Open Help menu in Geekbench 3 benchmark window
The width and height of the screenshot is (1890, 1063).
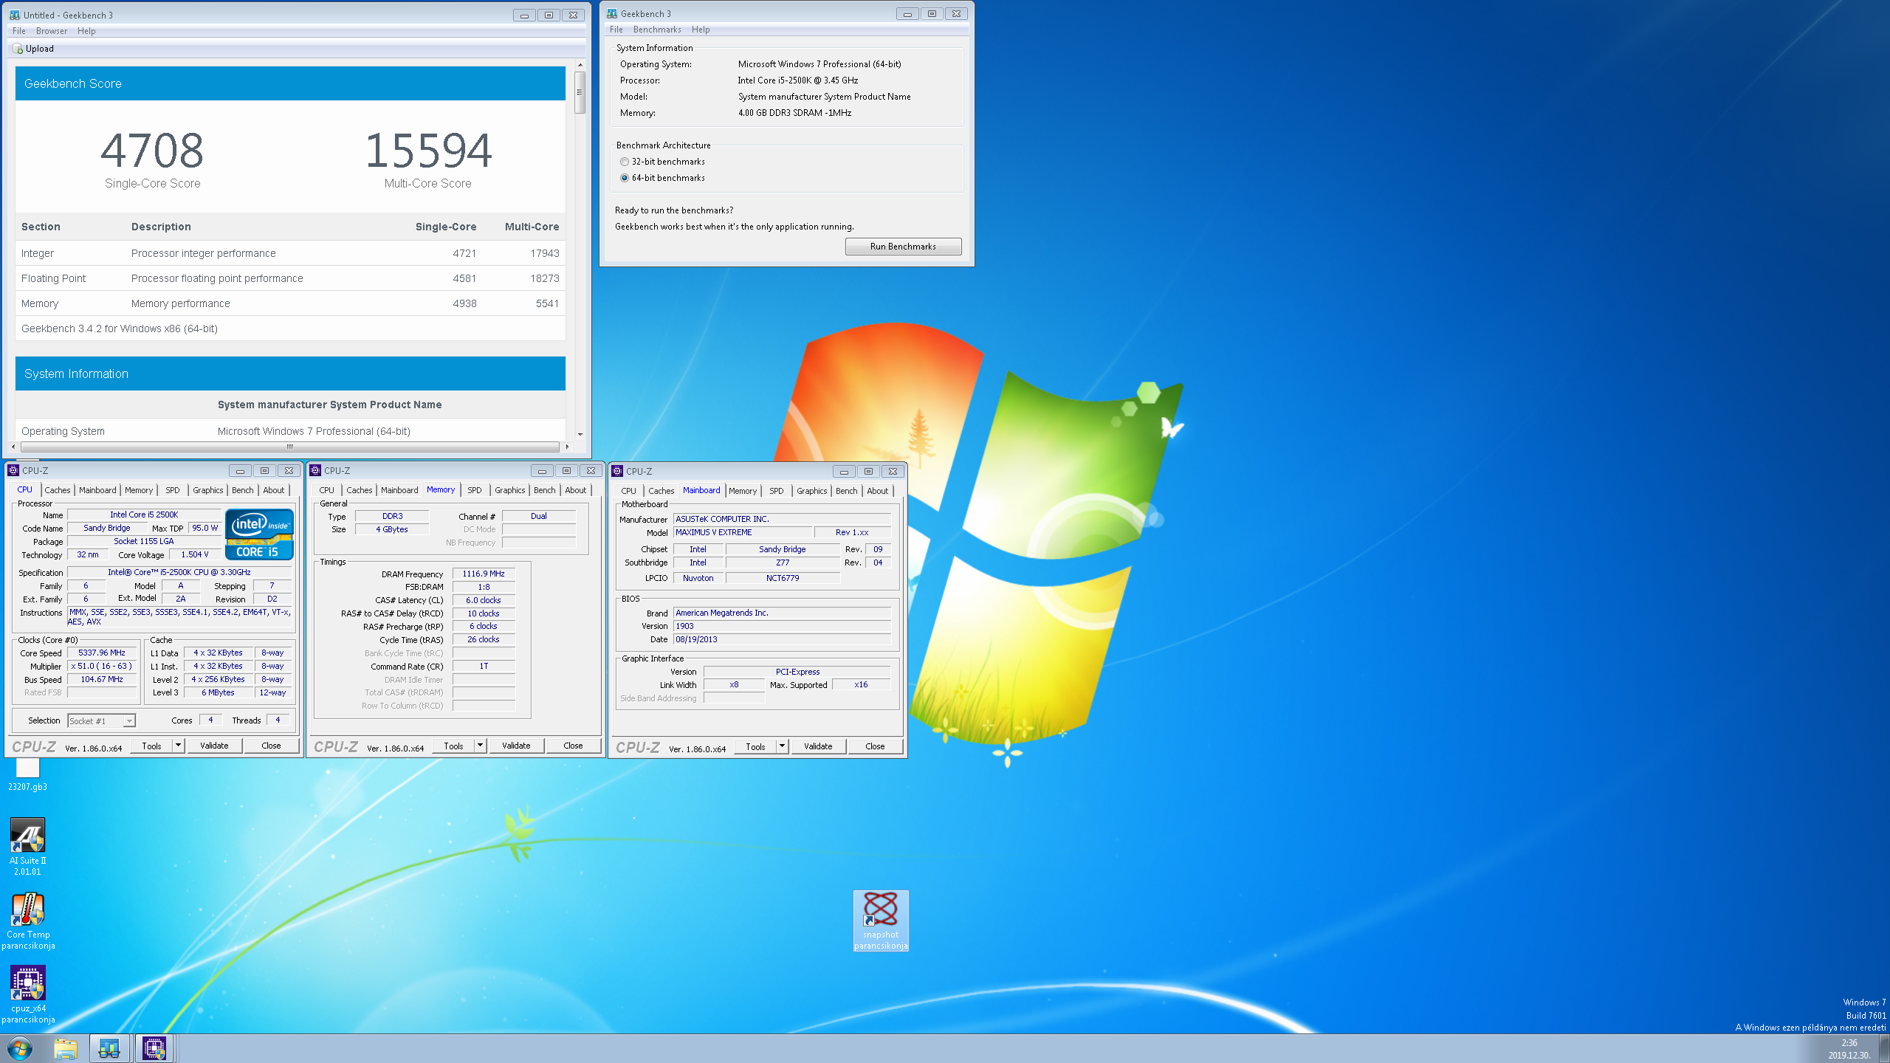coord(701,30)
